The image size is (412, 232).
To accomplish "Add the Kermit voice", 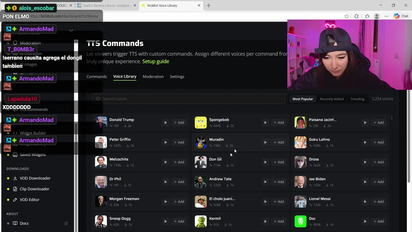I will pos(279,221).
